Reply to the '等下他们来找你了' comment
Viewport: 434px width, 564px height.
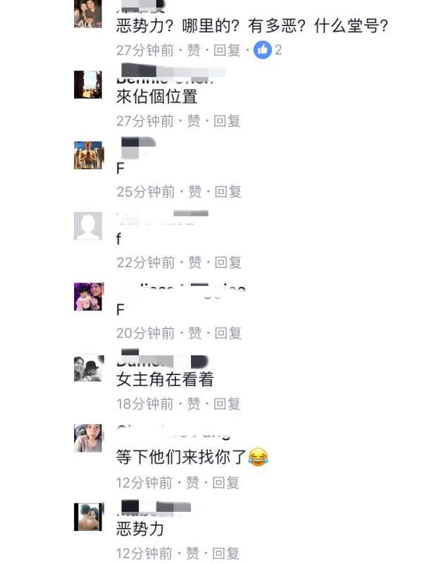click(x=226, y=483)
